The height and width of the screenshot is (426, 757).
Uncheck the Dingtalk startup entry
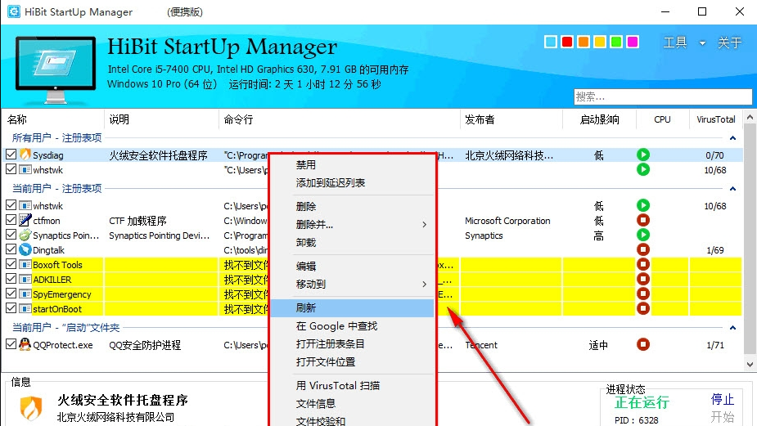[11, 250]
